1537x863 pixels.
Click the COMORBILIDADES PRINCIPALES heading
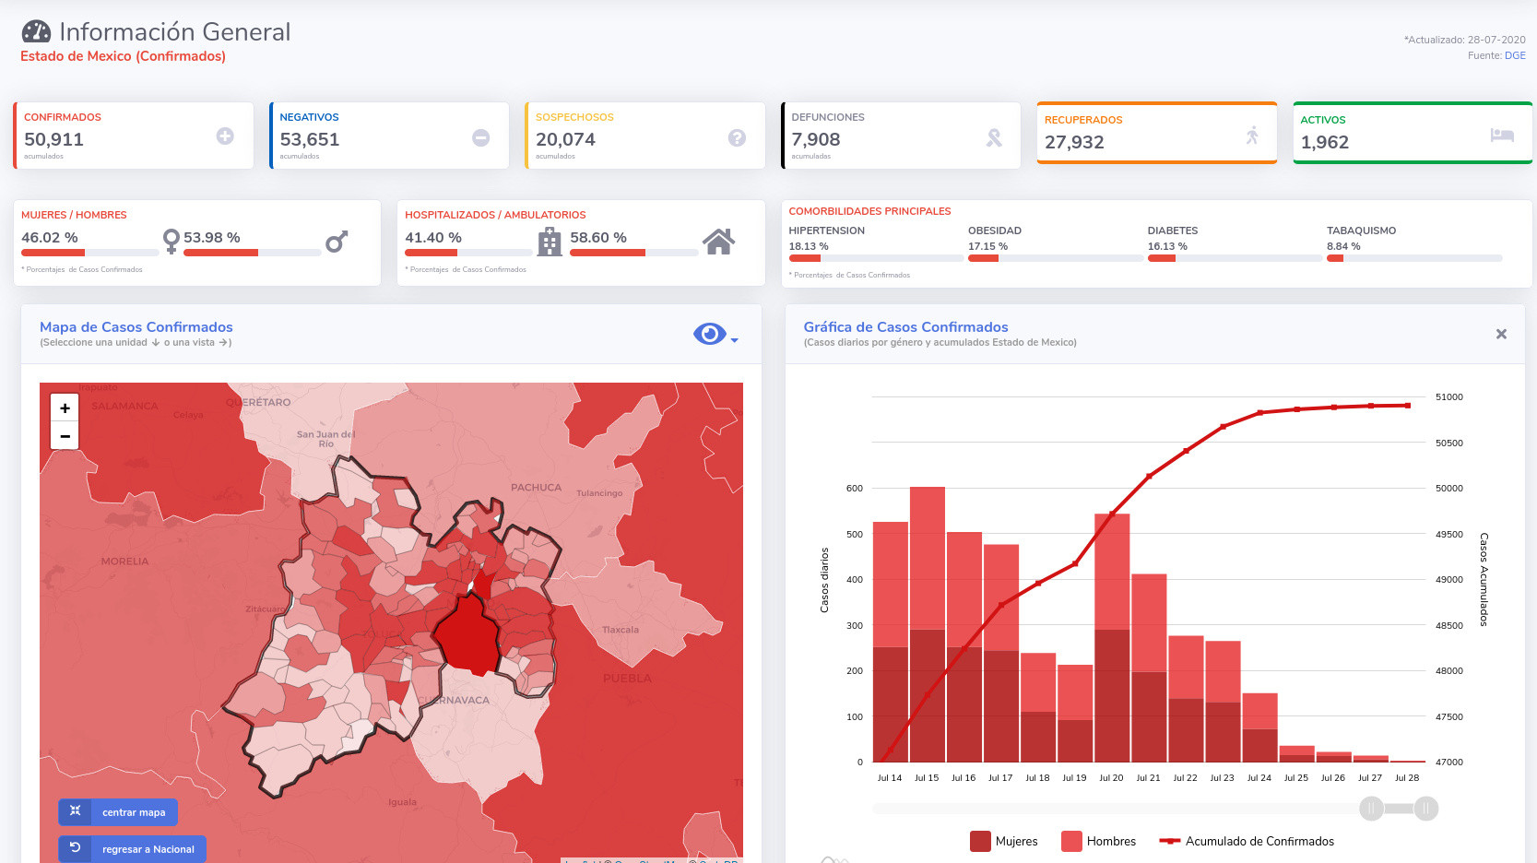869,211
